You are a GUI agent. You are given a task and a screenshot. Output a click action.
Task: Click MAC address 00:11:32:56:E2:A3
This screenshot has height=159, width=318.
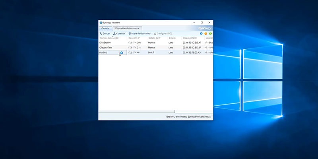pyautogui.click(x=192, y=52)
